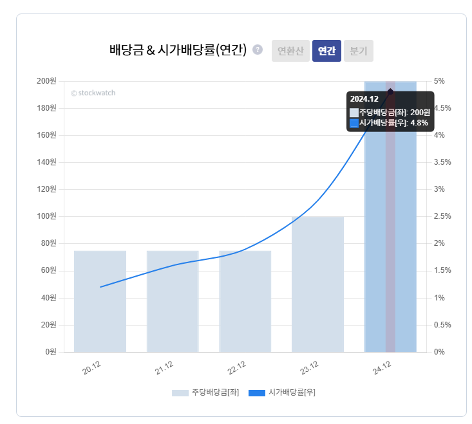The width and height of the screenshot is (472, 424).
Task: Click the 주당배당금 light blue legend swatch
Action: pyautogui.click(x=180, y=392)
